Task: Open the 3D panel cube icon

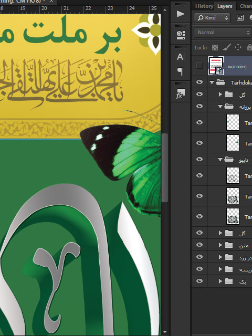Action: click(x=181, y=35)
